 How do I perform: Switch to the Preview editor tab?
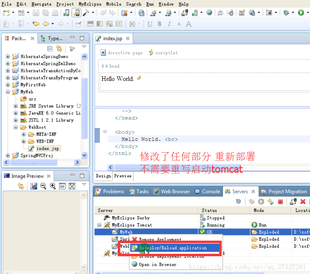tap(123, 176)
